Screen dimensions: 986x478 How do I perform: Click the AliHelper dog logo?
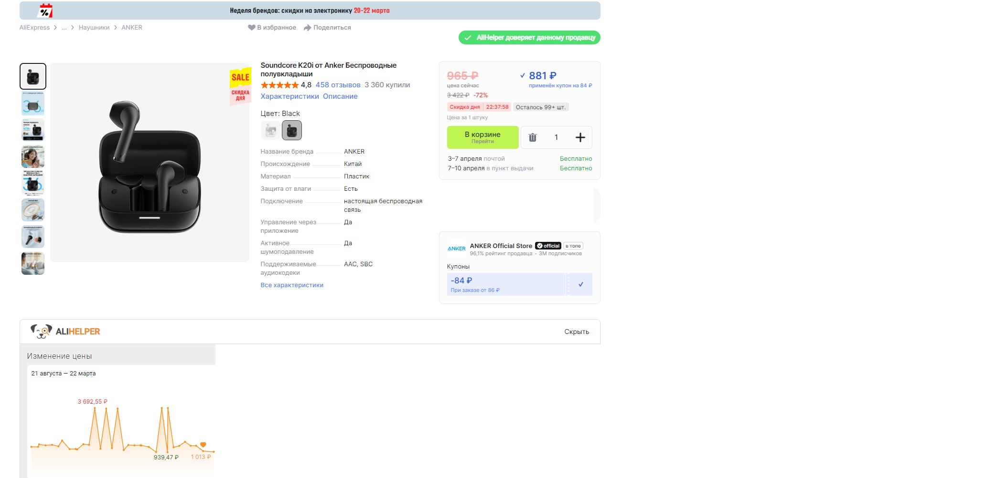[41, 331]
